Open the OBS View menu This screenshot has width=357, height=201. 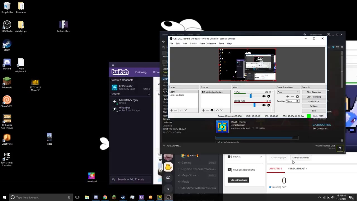pyautogui.click(x=185, y=44)
